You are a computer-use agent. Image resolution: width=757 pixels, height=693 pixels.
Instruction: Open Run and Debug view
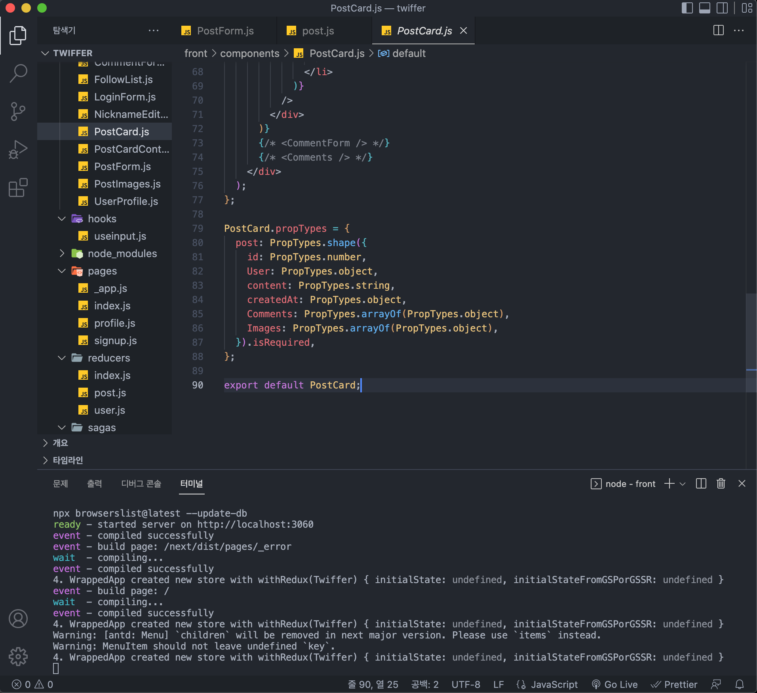18,150
